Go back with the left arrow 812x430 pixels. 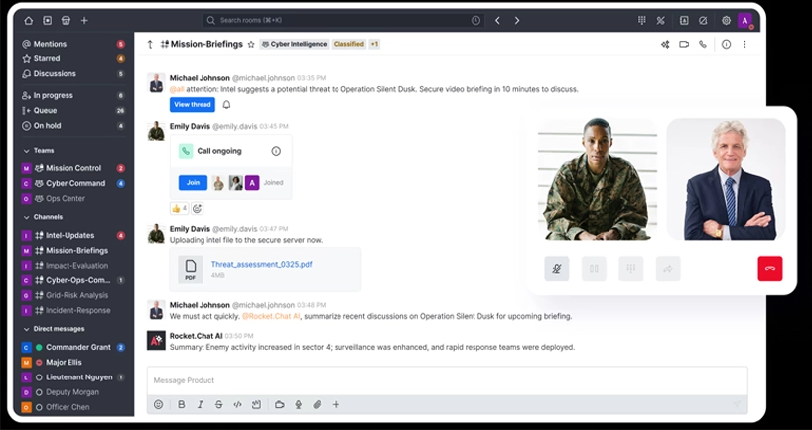tap(497, 20)
